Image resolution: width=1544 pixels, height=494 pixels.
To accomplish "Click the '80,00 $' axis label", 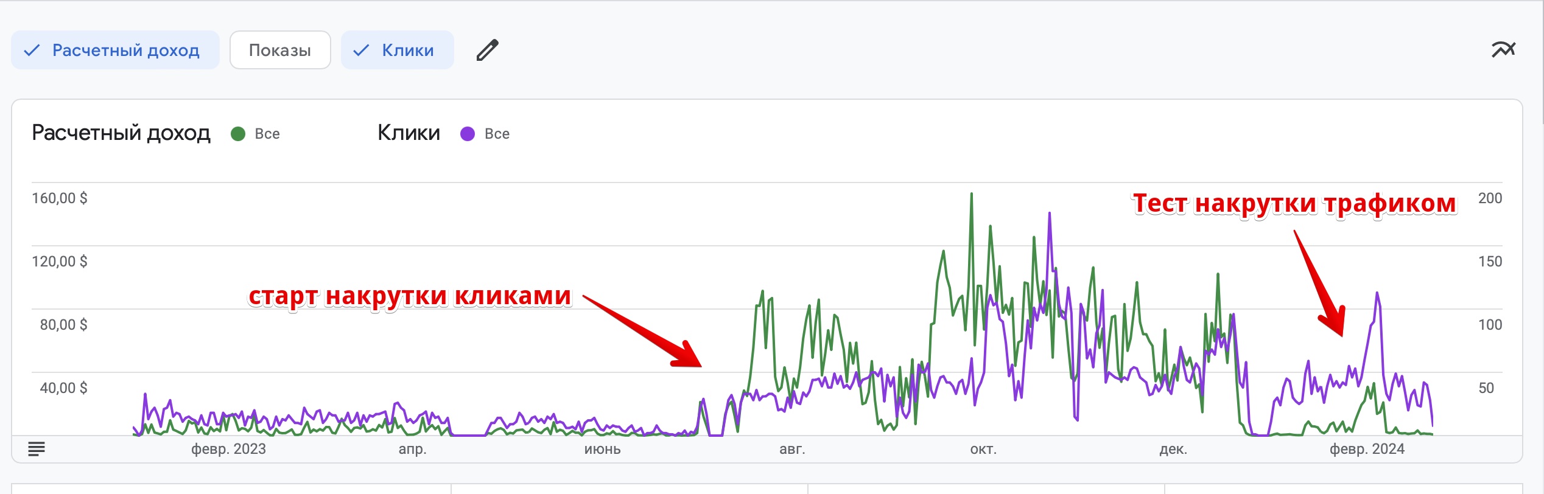I will (x=64, y=325).
